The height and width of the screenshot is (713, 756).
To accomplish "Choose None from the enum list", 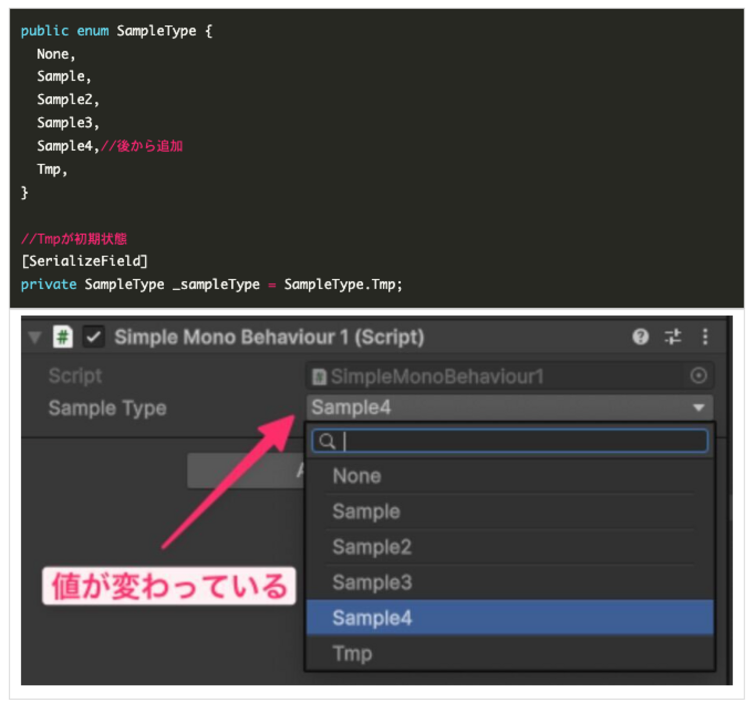I will [x=510, y=476].
